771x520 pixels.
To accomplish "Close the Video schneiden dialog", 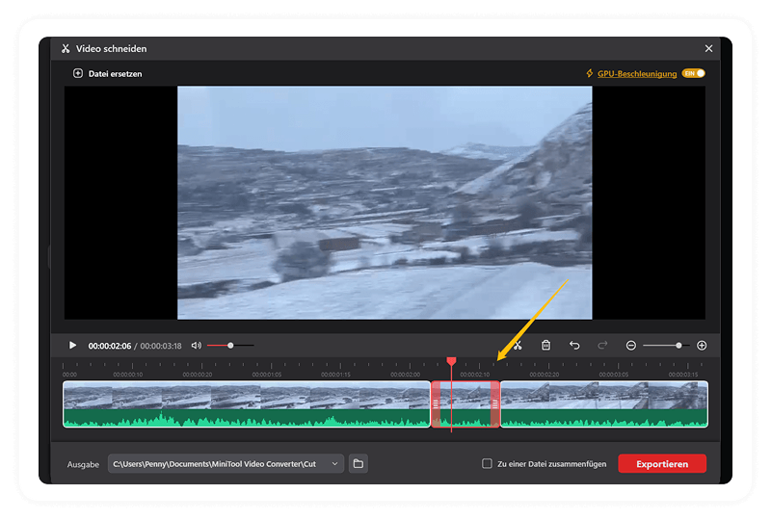I will click(708, 48).
